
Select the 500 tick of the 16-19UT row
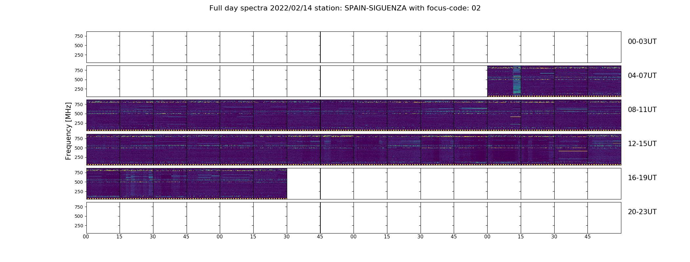tap(79, 182)
